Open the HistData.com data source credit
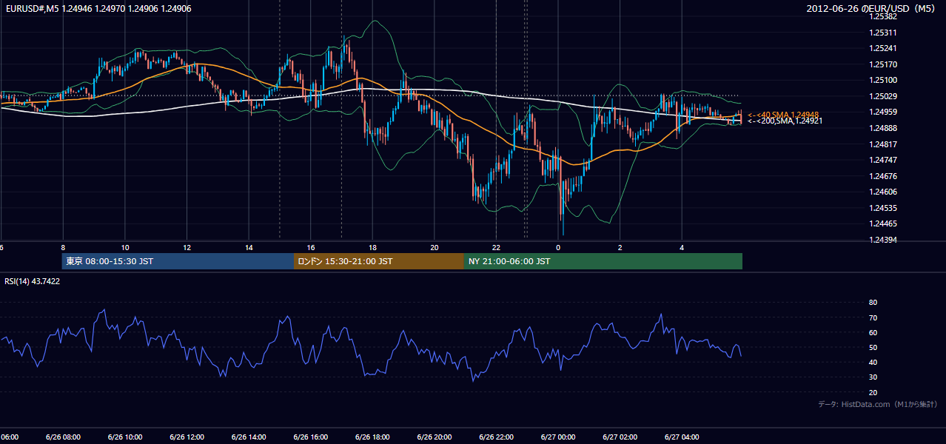The image size is (946, 444). 878,404
